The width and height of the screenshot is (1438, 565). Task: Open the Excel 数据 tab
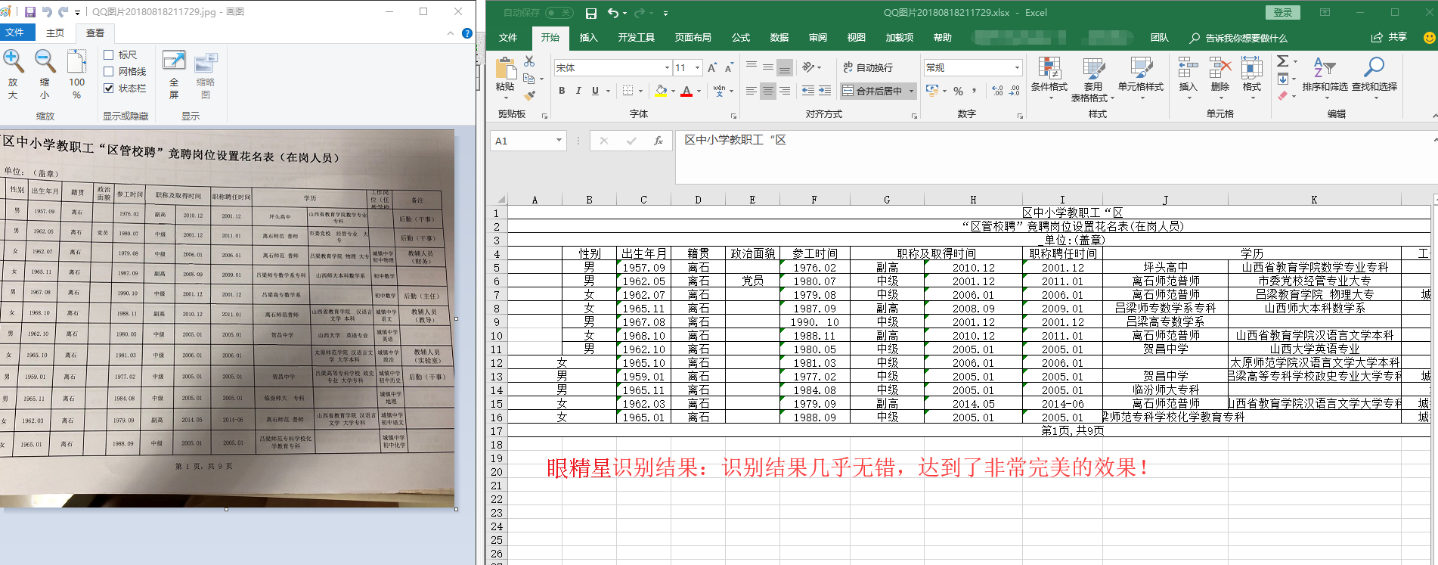click(779, 38)
